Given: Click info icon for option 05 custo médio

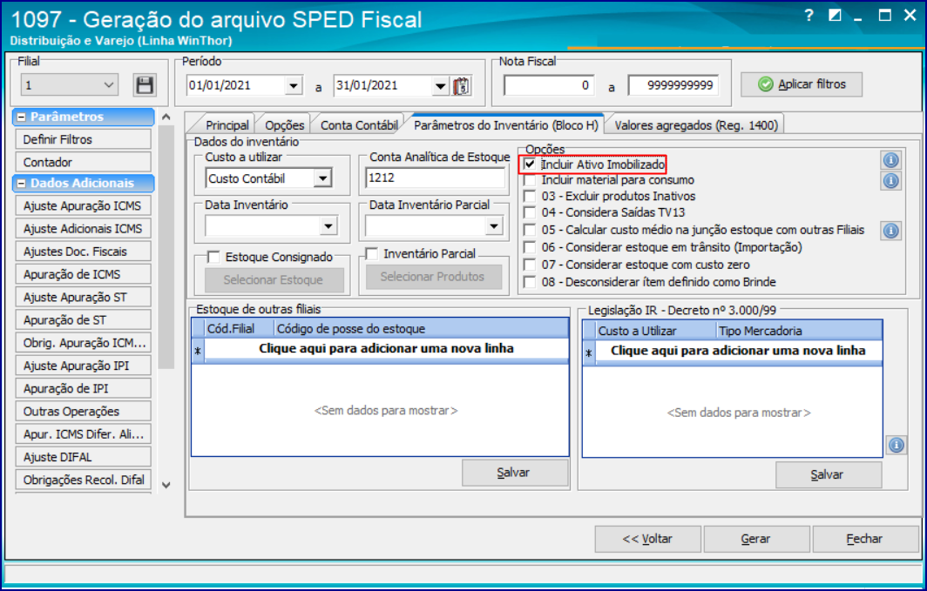Looking at the screenshot, I should (x=890, y=231).
